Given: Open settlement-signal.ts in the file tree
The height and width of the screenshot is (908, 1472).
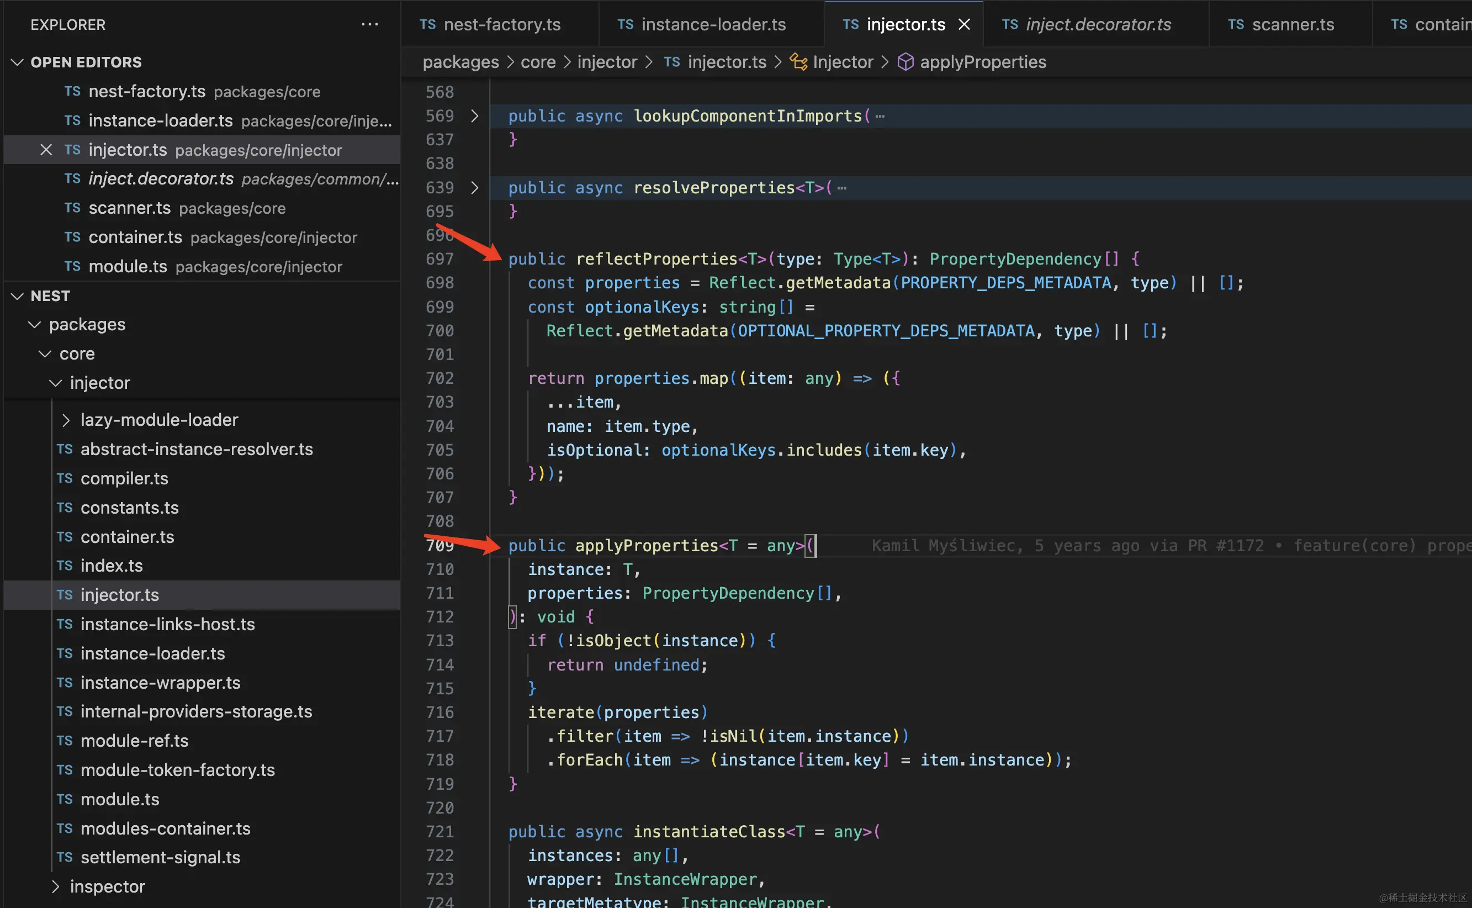Looking at the screenshot, I should [202, 858].
